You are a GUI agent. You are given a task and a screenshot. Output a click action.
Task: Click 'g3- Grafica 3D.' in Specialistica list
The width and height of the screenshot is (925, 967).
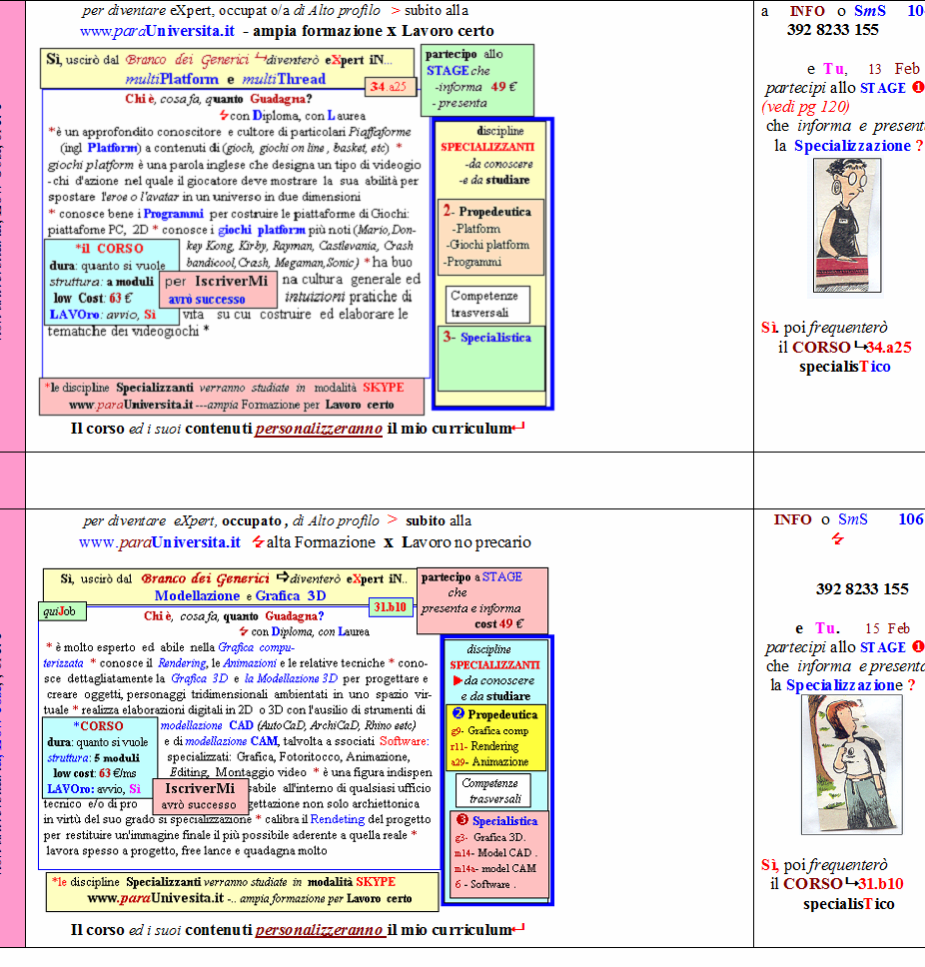click(490, 837)
